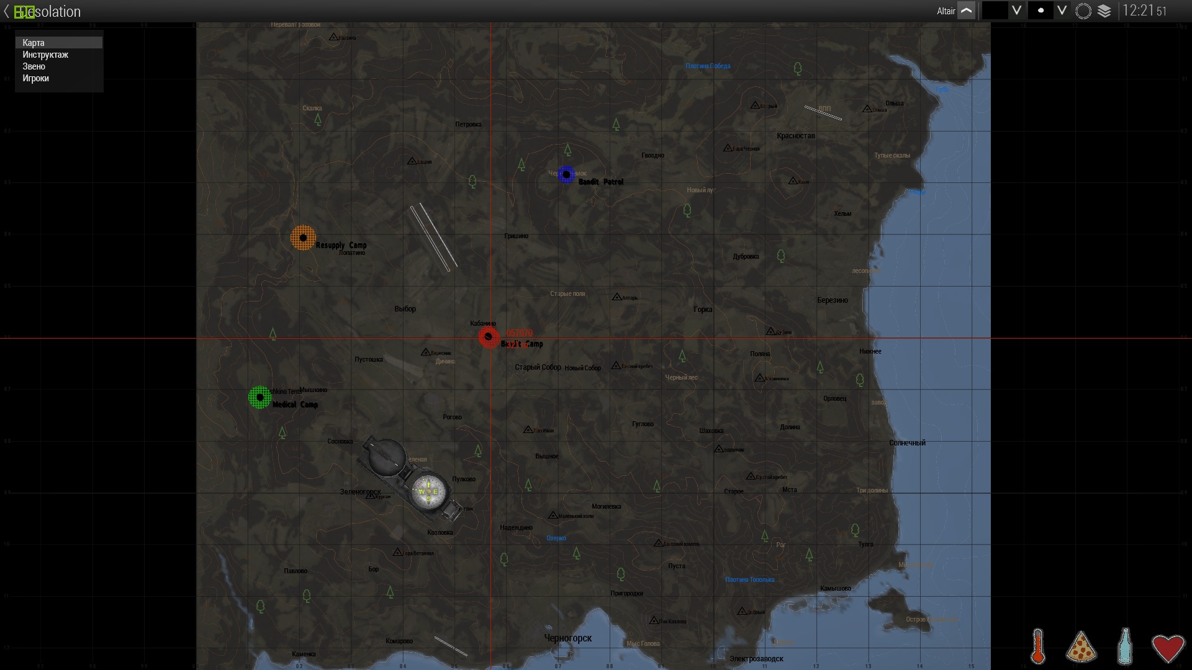Open the Игроки players entry
Screen dimensions: 1192x670
tap(59, 78)
